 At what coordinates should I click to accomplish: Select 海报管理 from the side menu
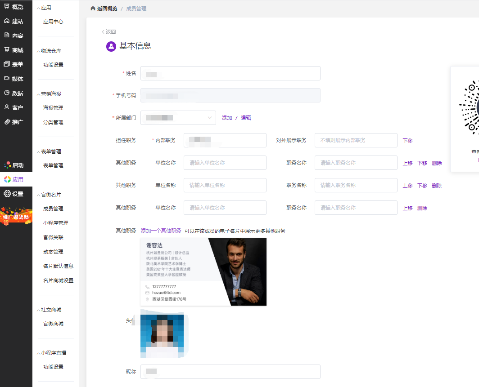tap(53, 108)
